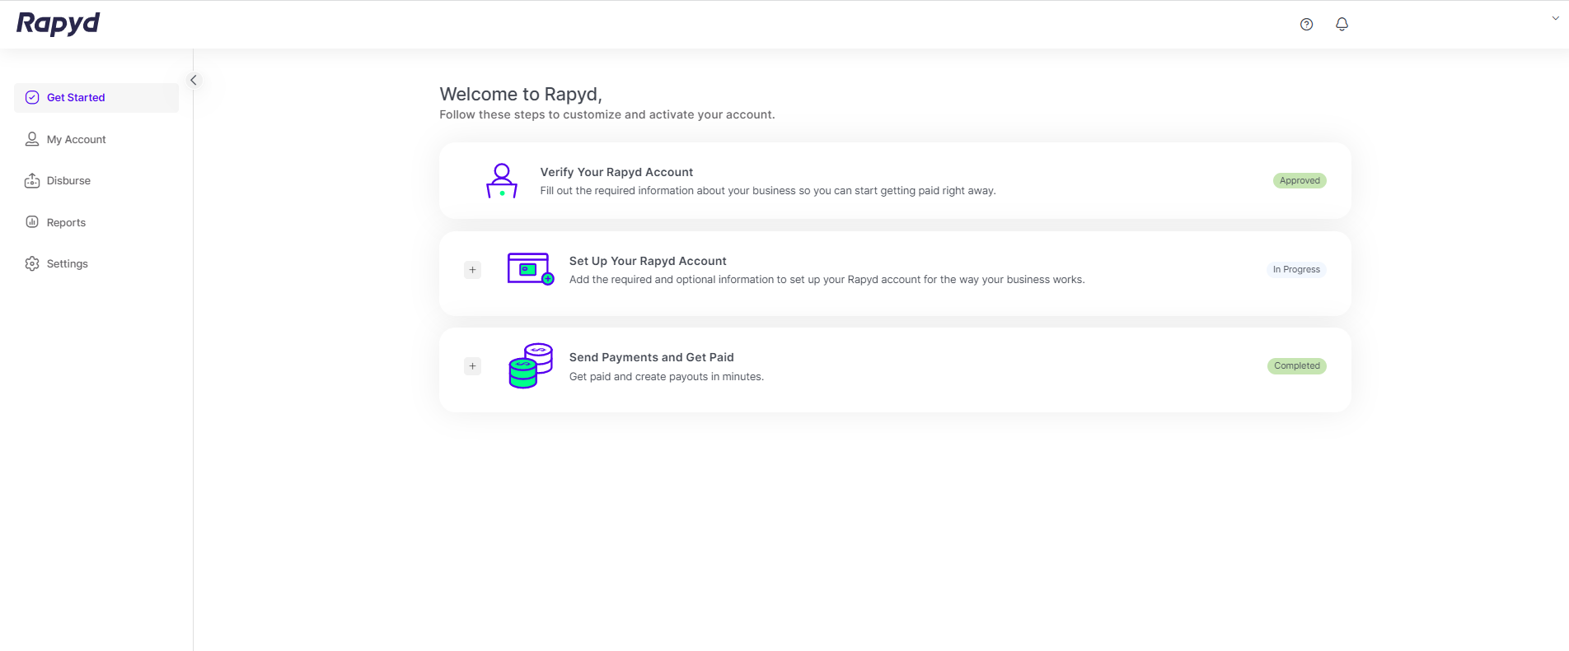Click the Disburse sidebar icon
Viewport: 1569px width, 651px height.
(32, 181)
